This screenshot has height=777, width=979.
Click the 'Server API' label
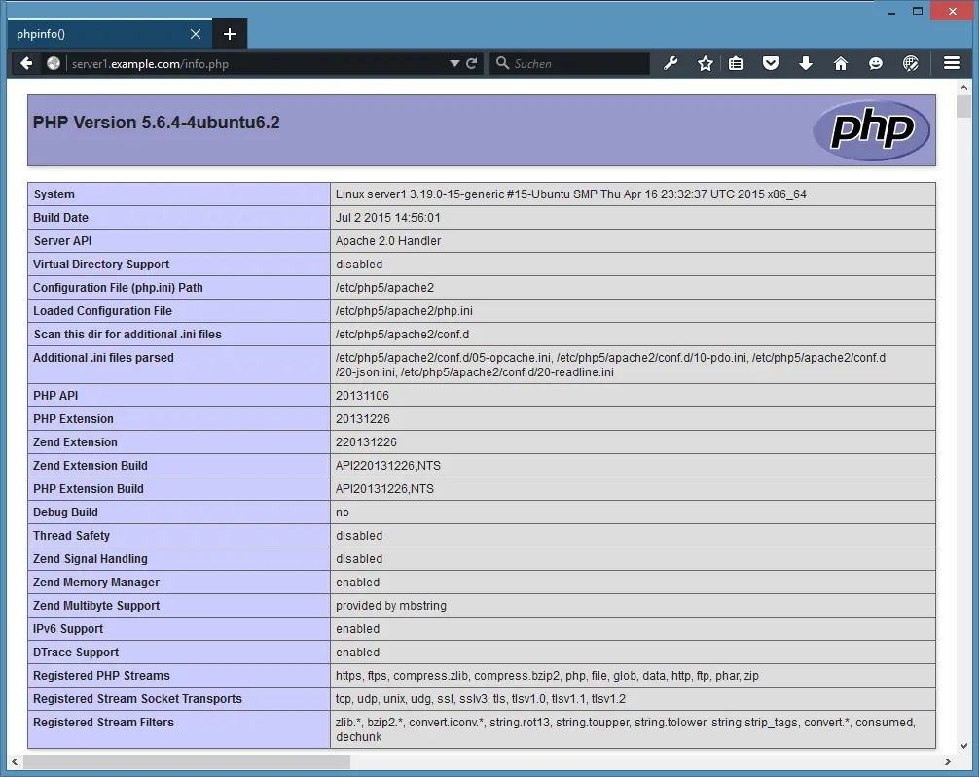(x=62, y=241)
